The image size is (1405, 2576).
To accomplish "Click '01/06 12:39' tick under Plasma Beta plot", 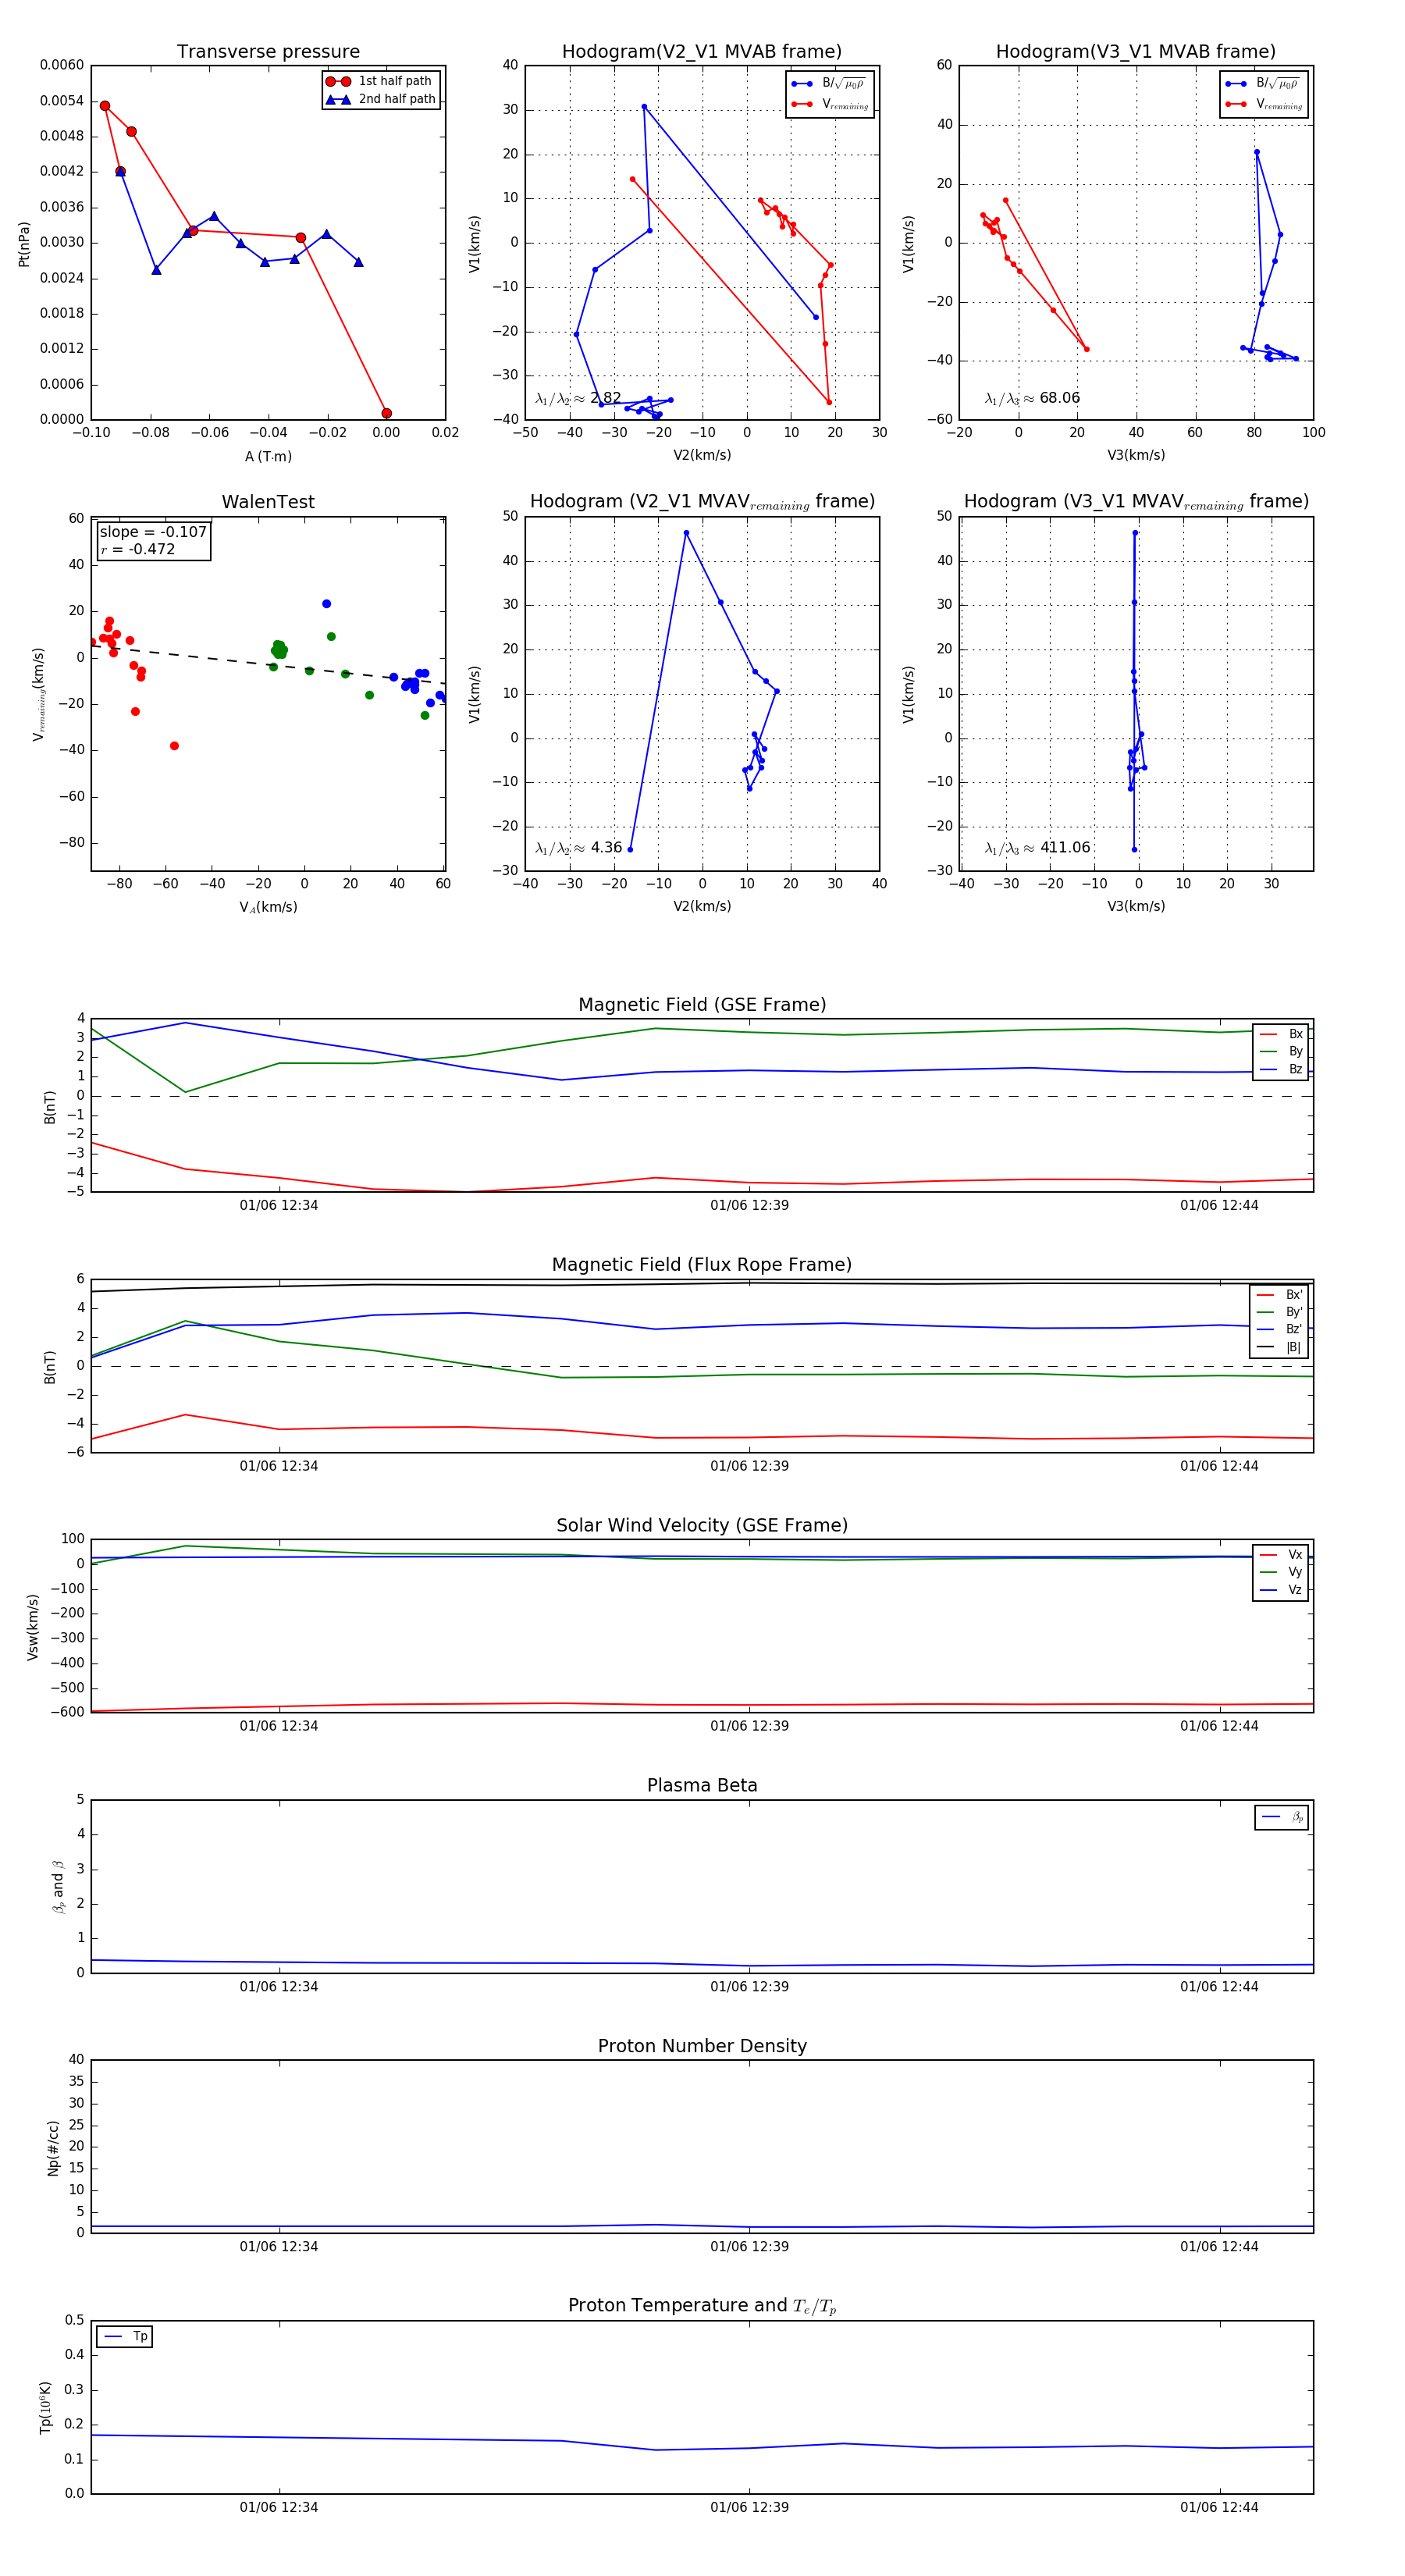I will click(x=749, y=1987).
